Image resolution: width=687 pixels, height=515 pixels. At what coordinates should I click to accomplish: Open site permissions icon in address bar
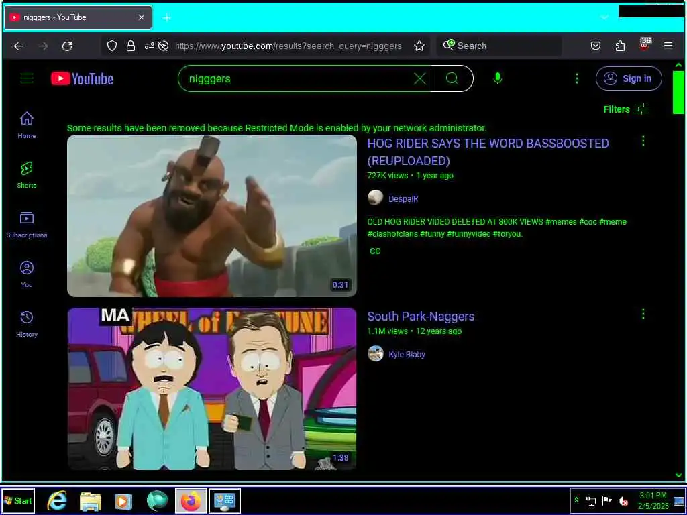(x=150, y=46)
